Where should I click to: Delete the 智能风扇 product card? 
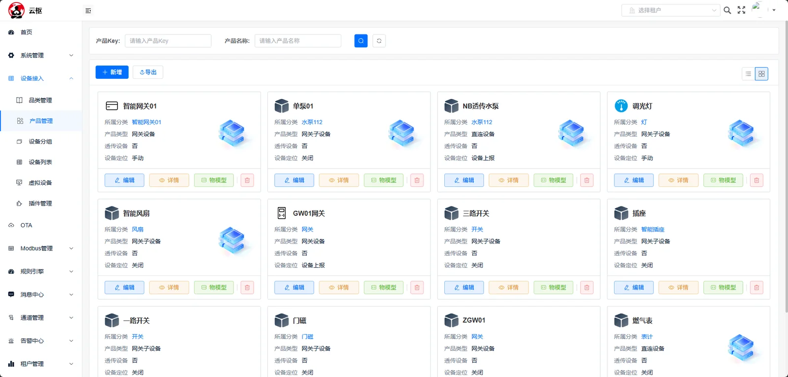coord(247,288)
